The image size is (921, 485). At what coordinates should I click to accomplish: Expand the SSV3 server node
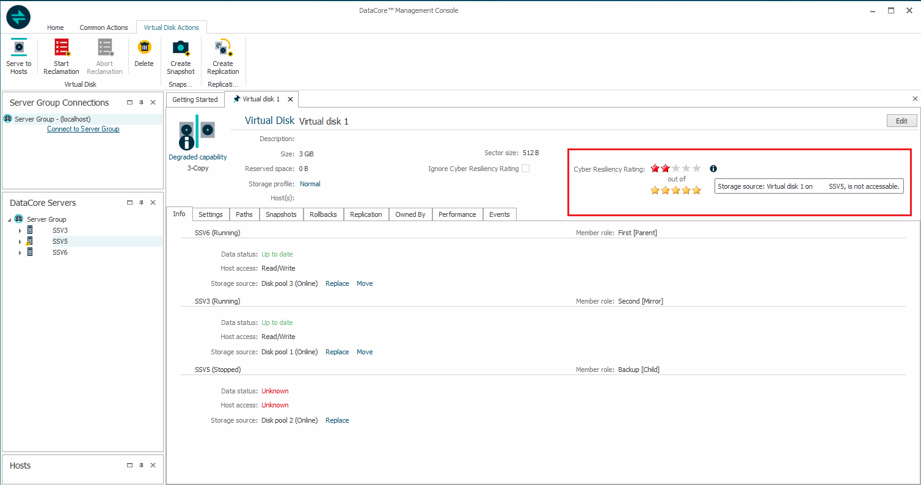20,231
